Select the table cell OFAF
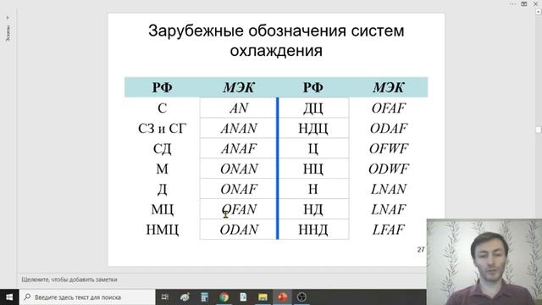 point(389,108)
